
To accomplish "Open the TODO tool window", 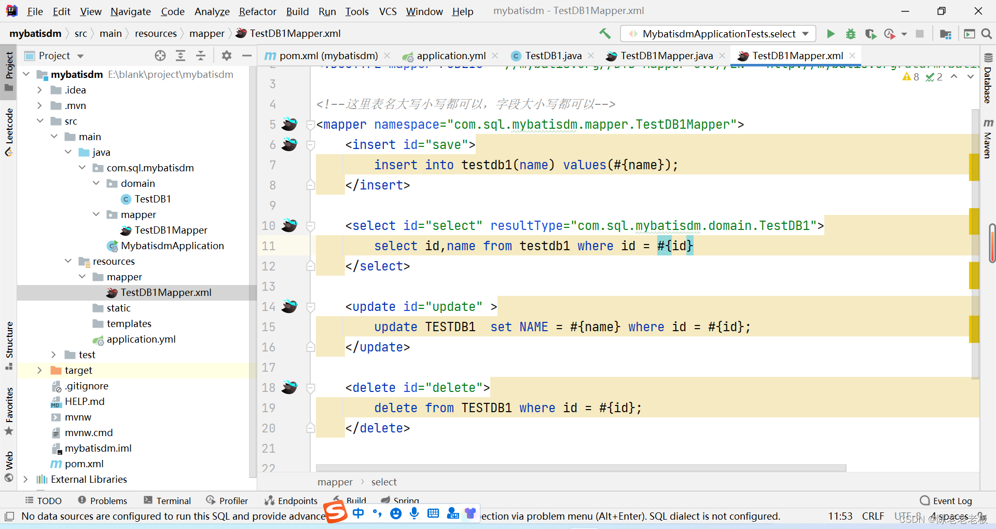I will [x=44, y=500].
